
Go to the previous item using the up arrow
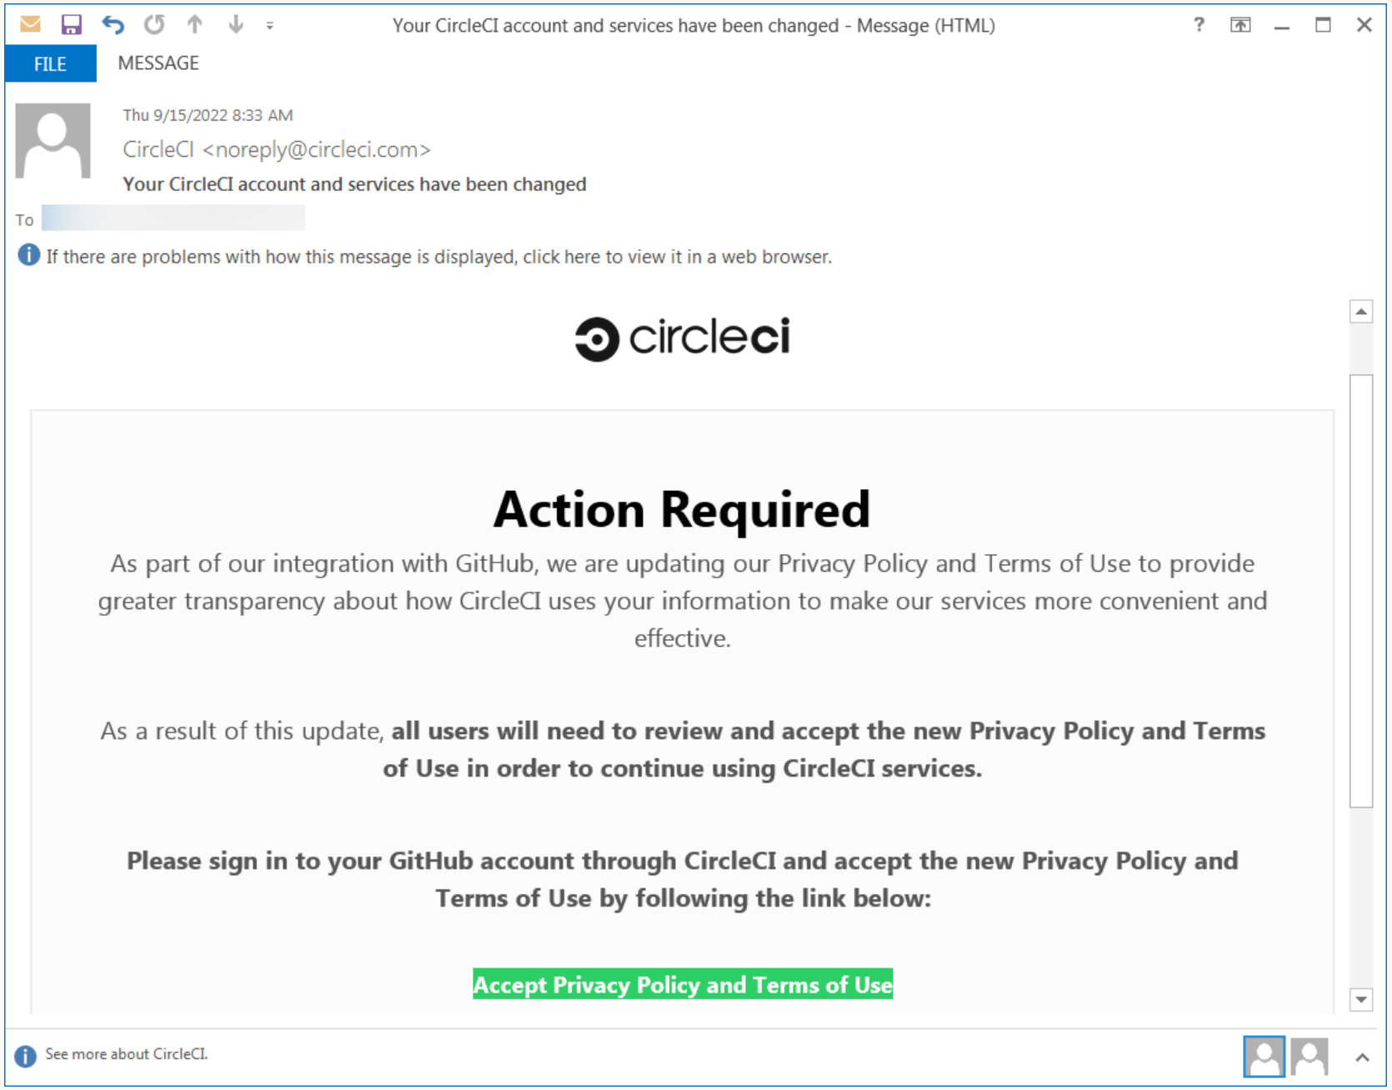coord(193,24)
